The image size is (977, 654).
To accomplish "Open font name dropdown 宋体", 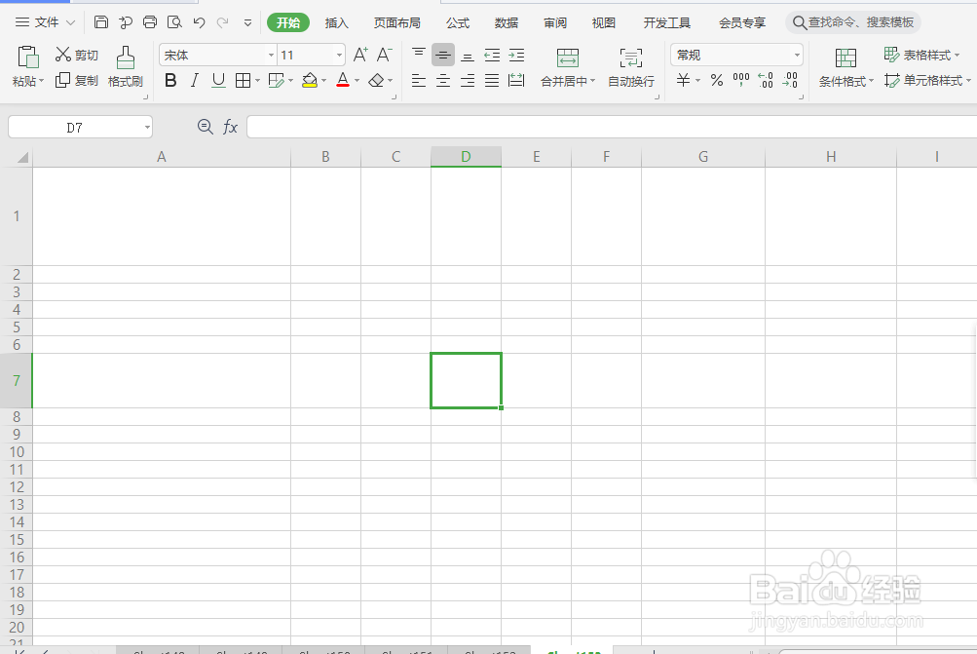I will [x=271, y=55].
